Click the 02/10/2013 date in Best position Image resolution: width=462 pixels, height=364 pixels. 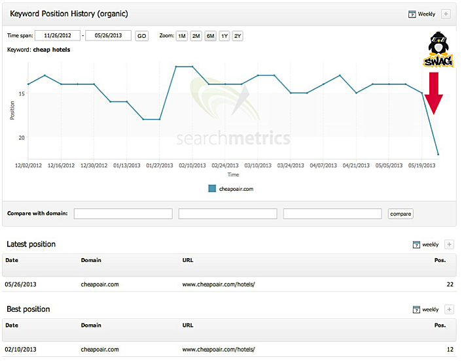click(21, 350)
